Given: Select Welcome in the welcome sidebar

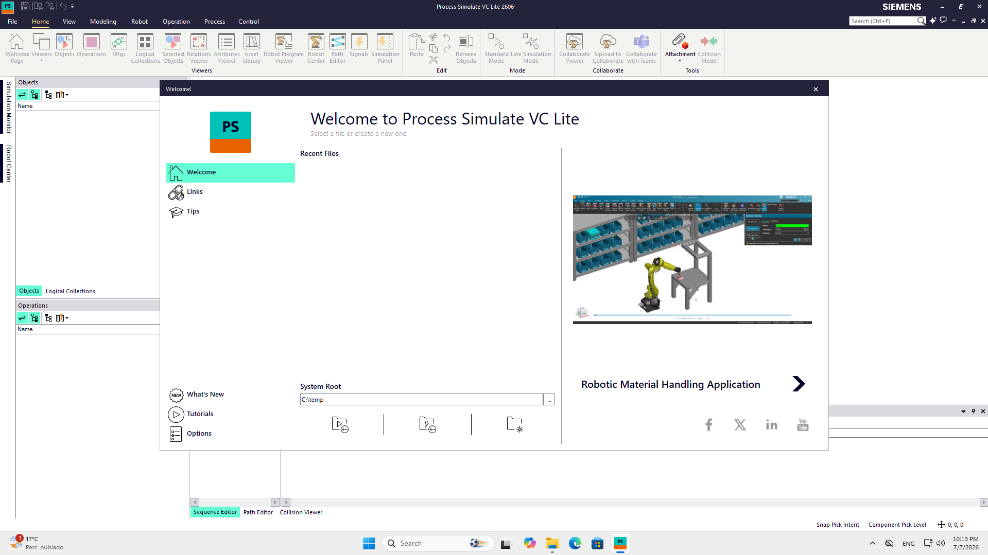Looking at the screenshot, I should click(231, 173).
